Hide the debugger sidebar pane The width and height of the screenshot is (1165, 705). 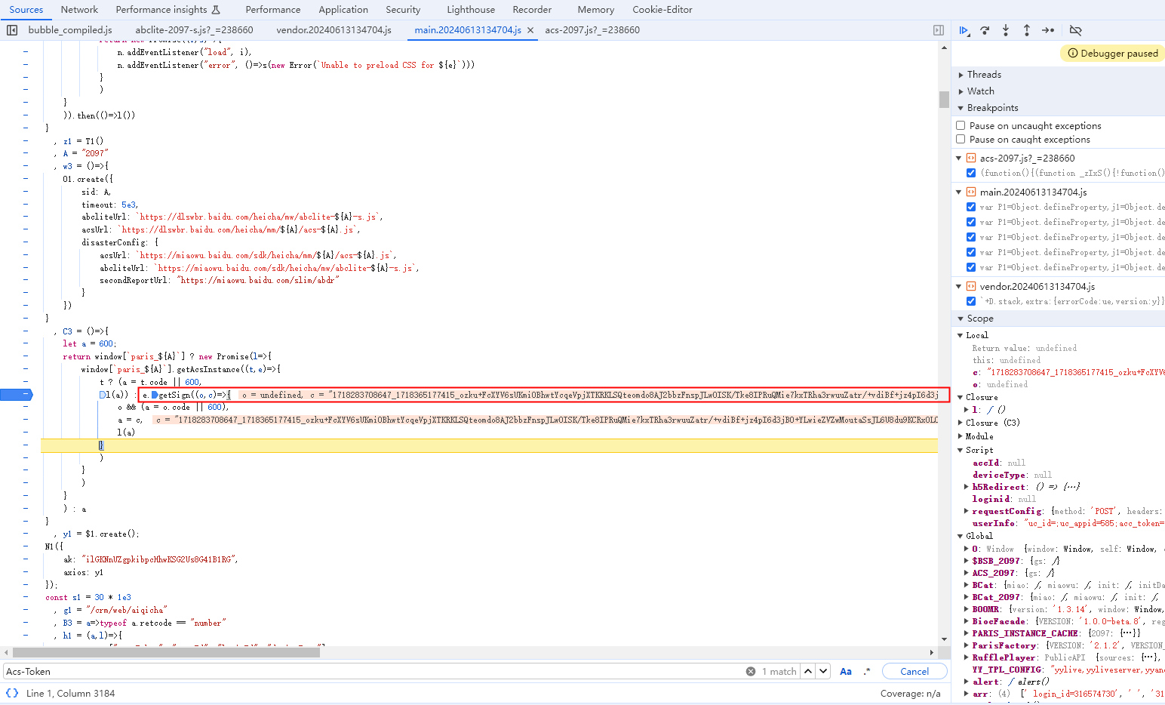939,30
